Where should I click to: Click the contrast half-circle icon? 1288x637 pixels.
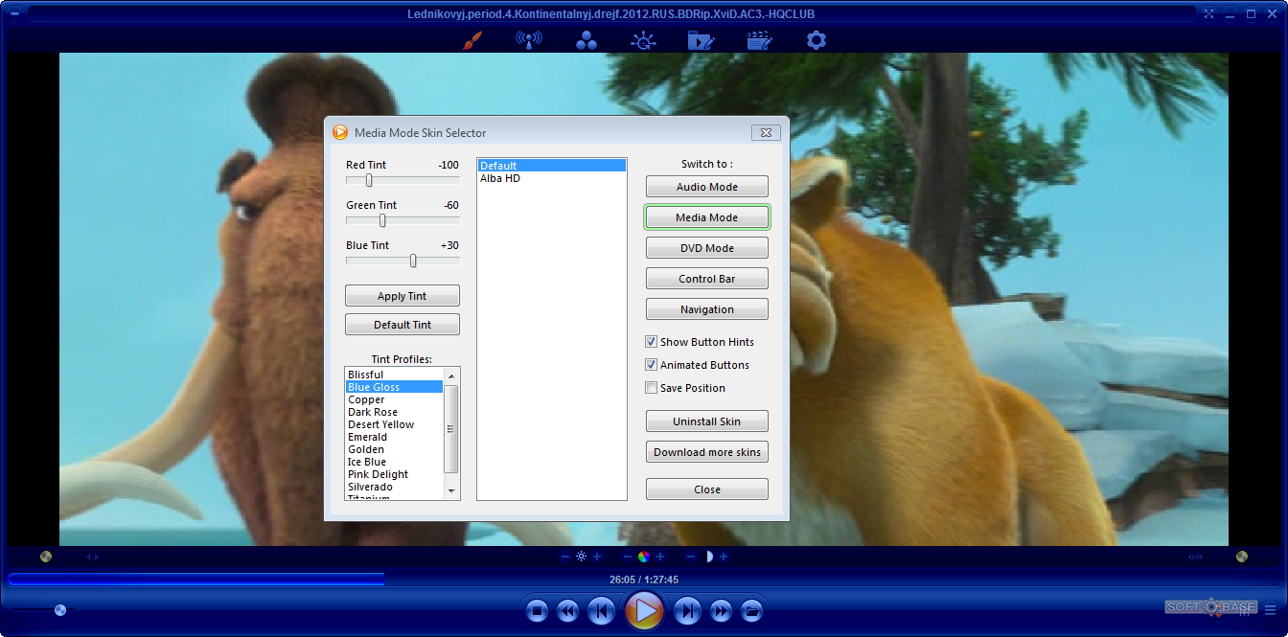click(x=708, y=557)
